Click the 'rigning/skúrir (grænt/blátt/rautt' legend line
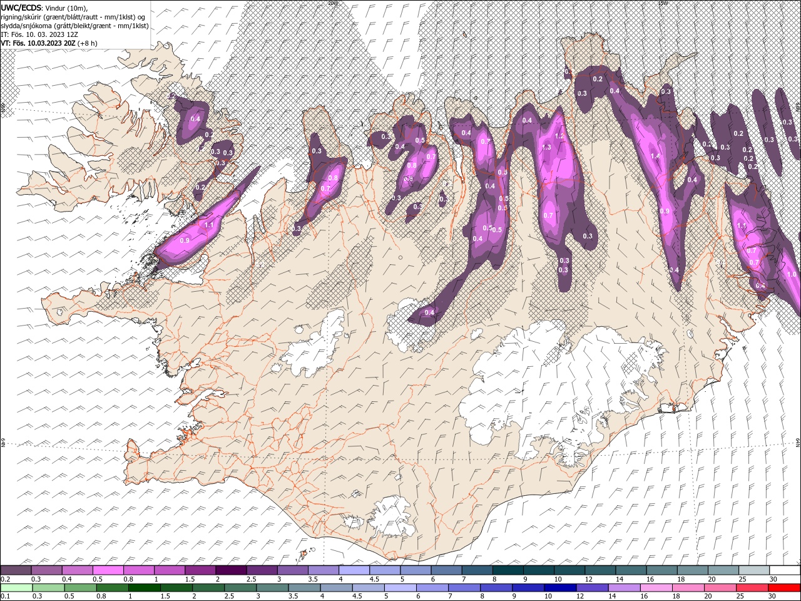 [x=73, y=17]
